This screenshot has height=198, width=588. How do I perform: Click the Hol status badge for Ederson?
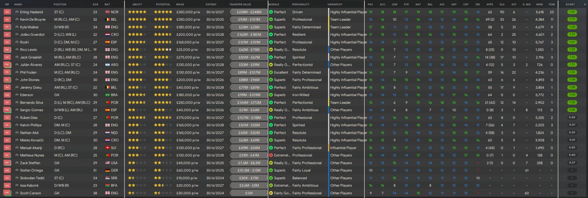click(x=7, y=95)
